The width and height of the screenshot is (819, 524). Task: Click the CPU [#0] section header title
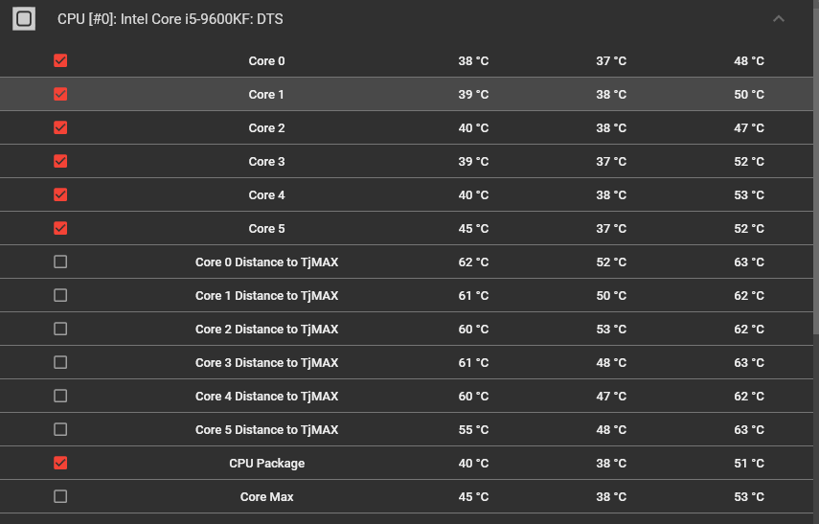pyautogui.click(x=170, y=19)
